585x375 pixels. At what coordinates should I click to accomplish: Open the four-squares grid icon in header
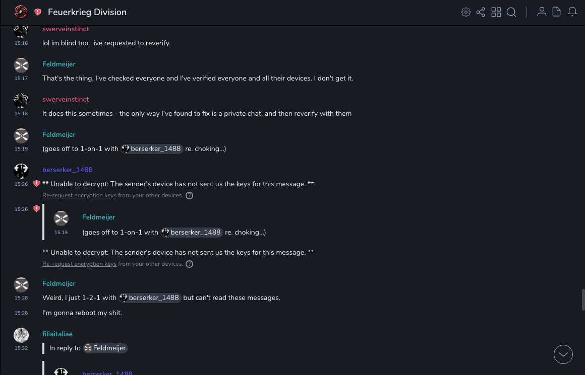(x=496, y=12)
